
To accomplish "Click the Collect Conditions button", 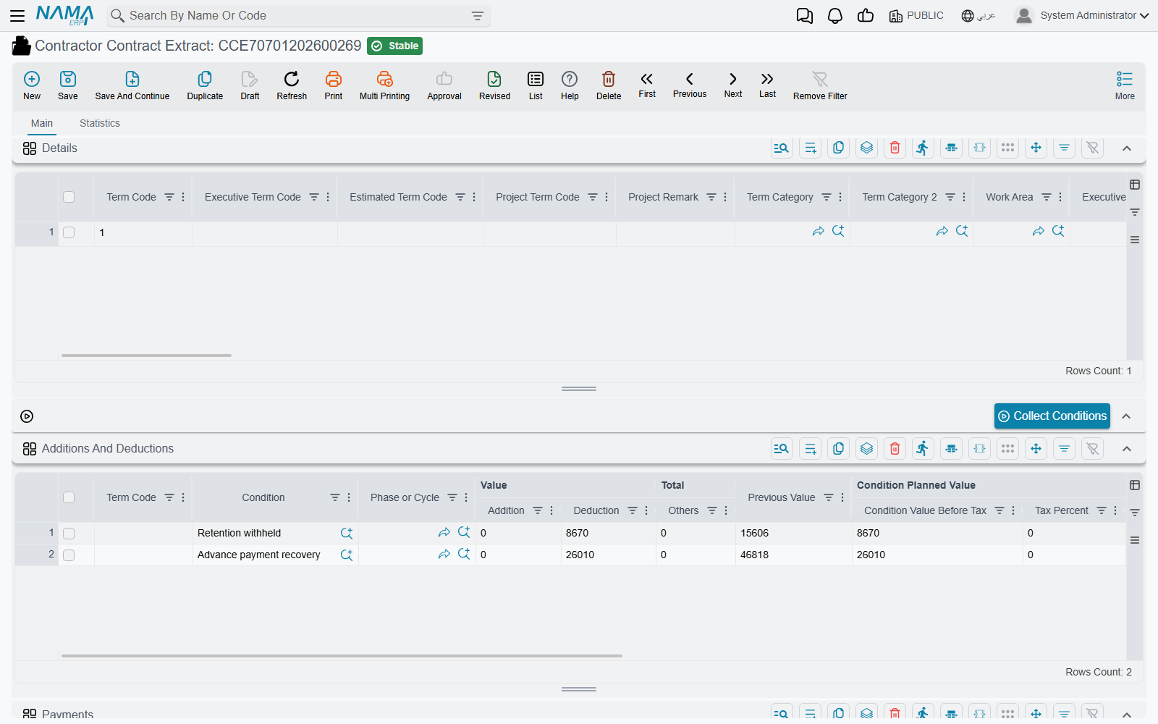I will (1052, 416).
